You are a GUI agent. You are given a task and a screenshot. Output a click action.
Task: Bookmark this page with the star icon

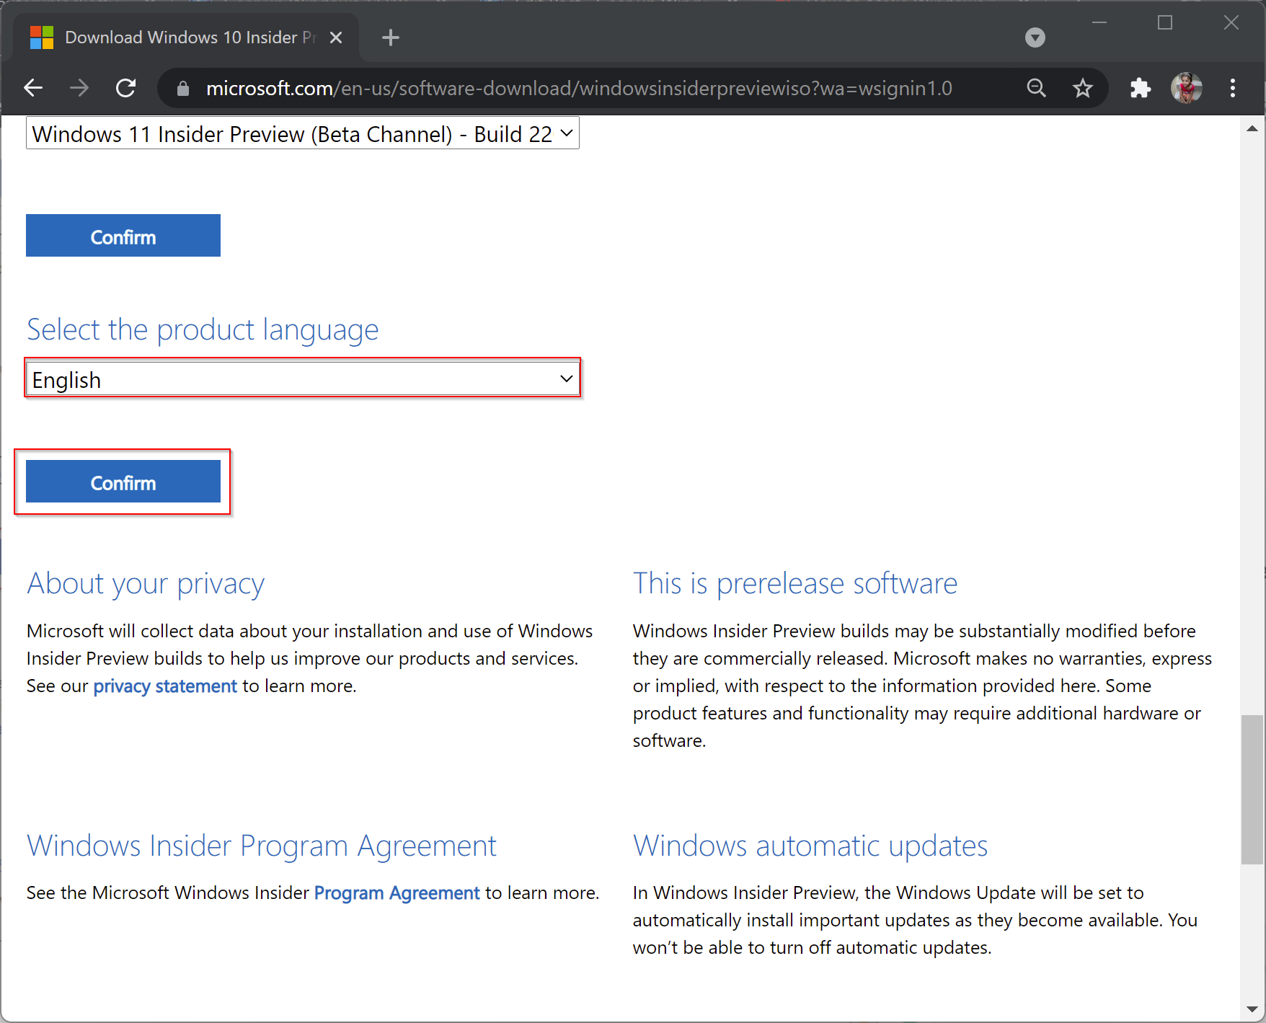click(1082, 88)
